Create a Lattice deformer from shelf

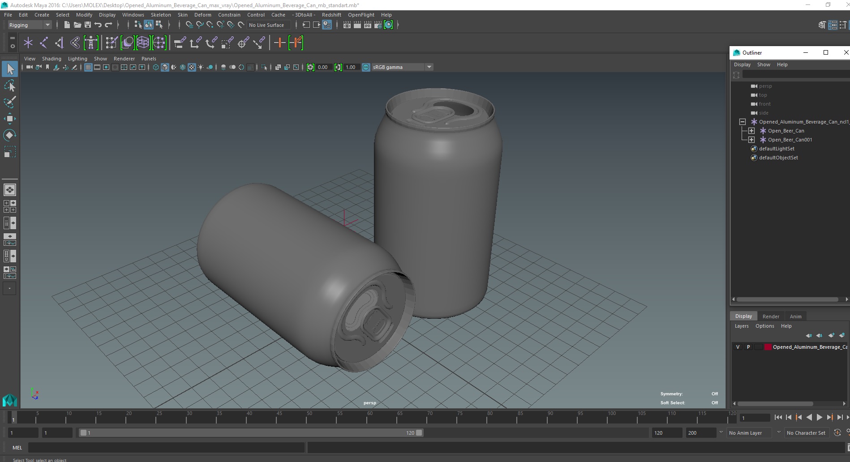click(143, 43)
